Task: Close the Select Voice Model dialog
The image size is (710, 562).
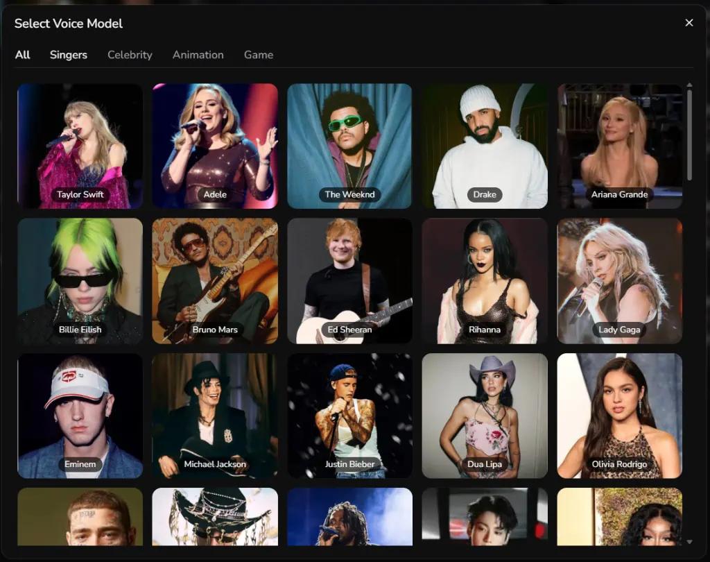Action: pos(689,23)
